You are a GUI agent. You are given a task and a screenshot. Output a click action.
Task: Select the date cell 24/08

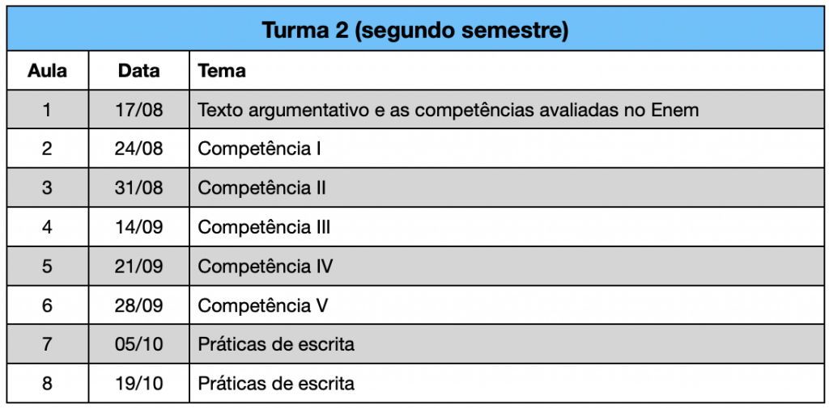click(x=139, y=149)
